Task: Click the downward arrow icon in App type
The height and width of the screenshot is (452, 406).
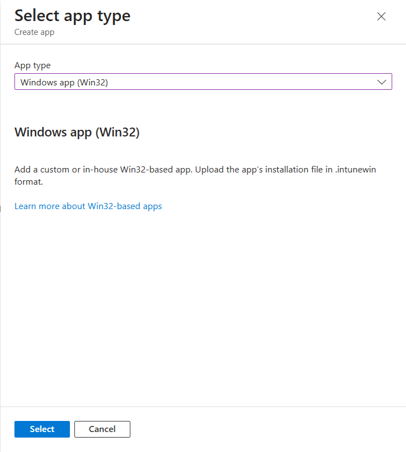Action: [x=382, y=82]
